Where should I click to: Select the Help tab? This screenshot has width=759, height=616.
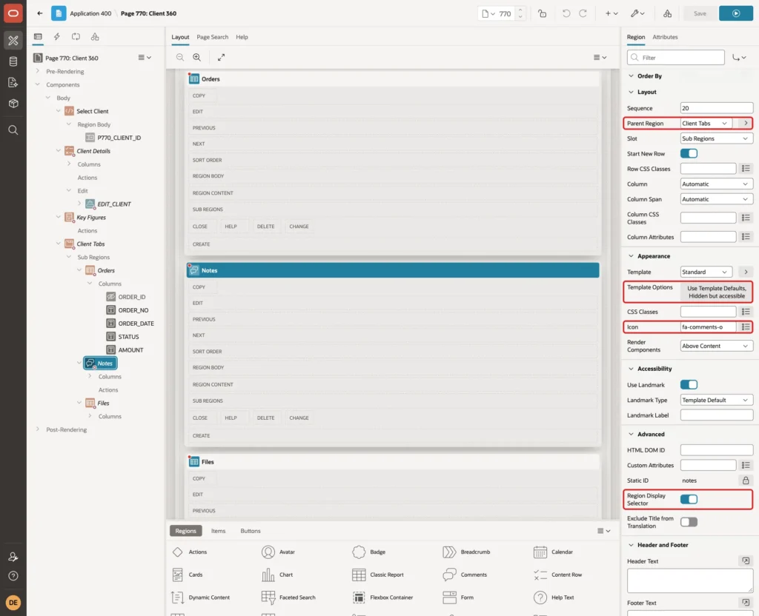(242, 37)
